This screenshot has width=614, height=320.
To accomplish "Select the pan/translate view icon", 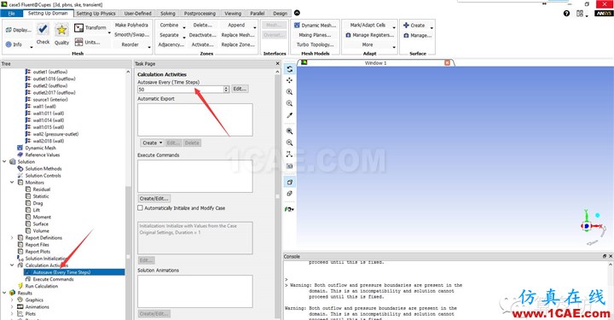I will (289, 80).
